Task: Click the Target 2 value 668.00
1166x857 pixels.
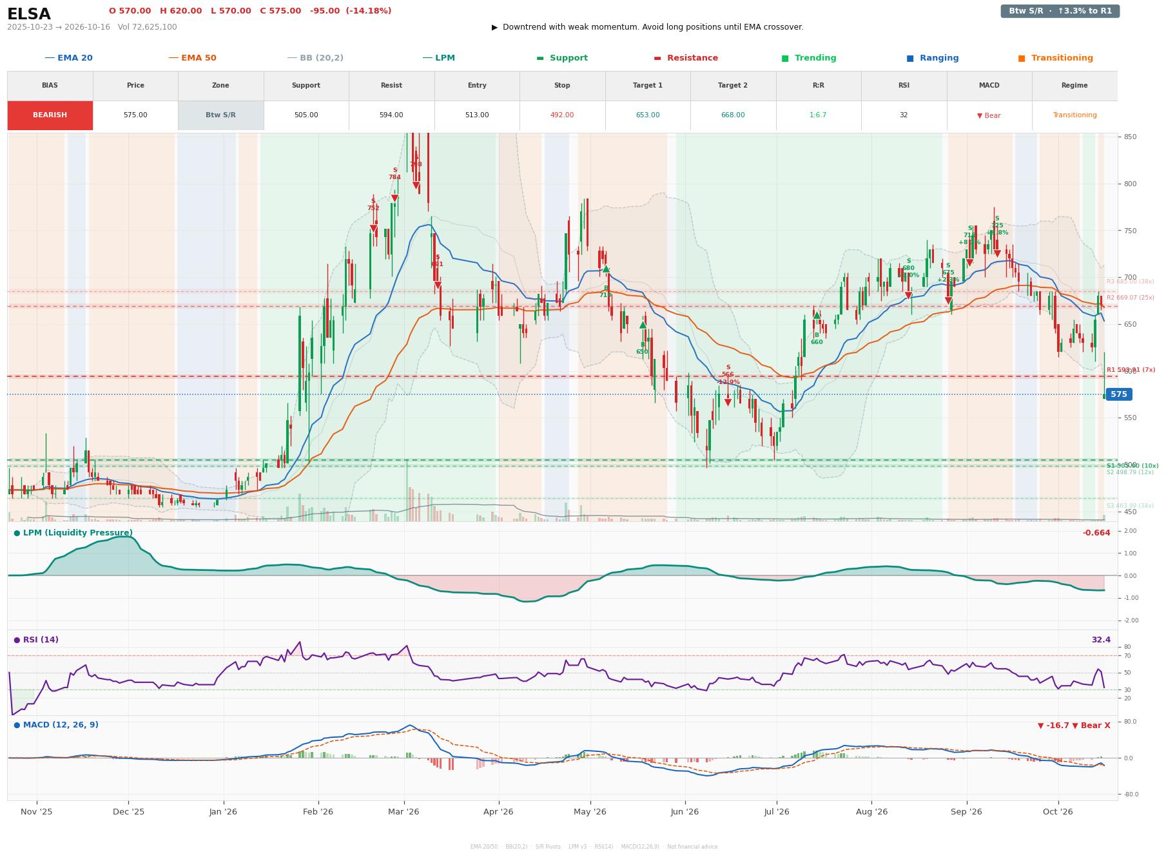Action: pos(733,115)
